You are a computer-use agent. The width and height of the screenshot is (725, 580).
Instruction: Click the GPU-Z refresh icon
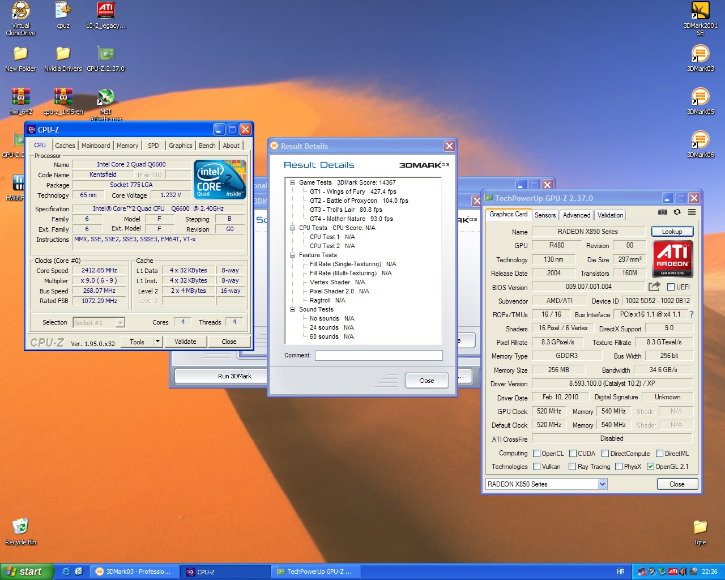pos(677,212)
